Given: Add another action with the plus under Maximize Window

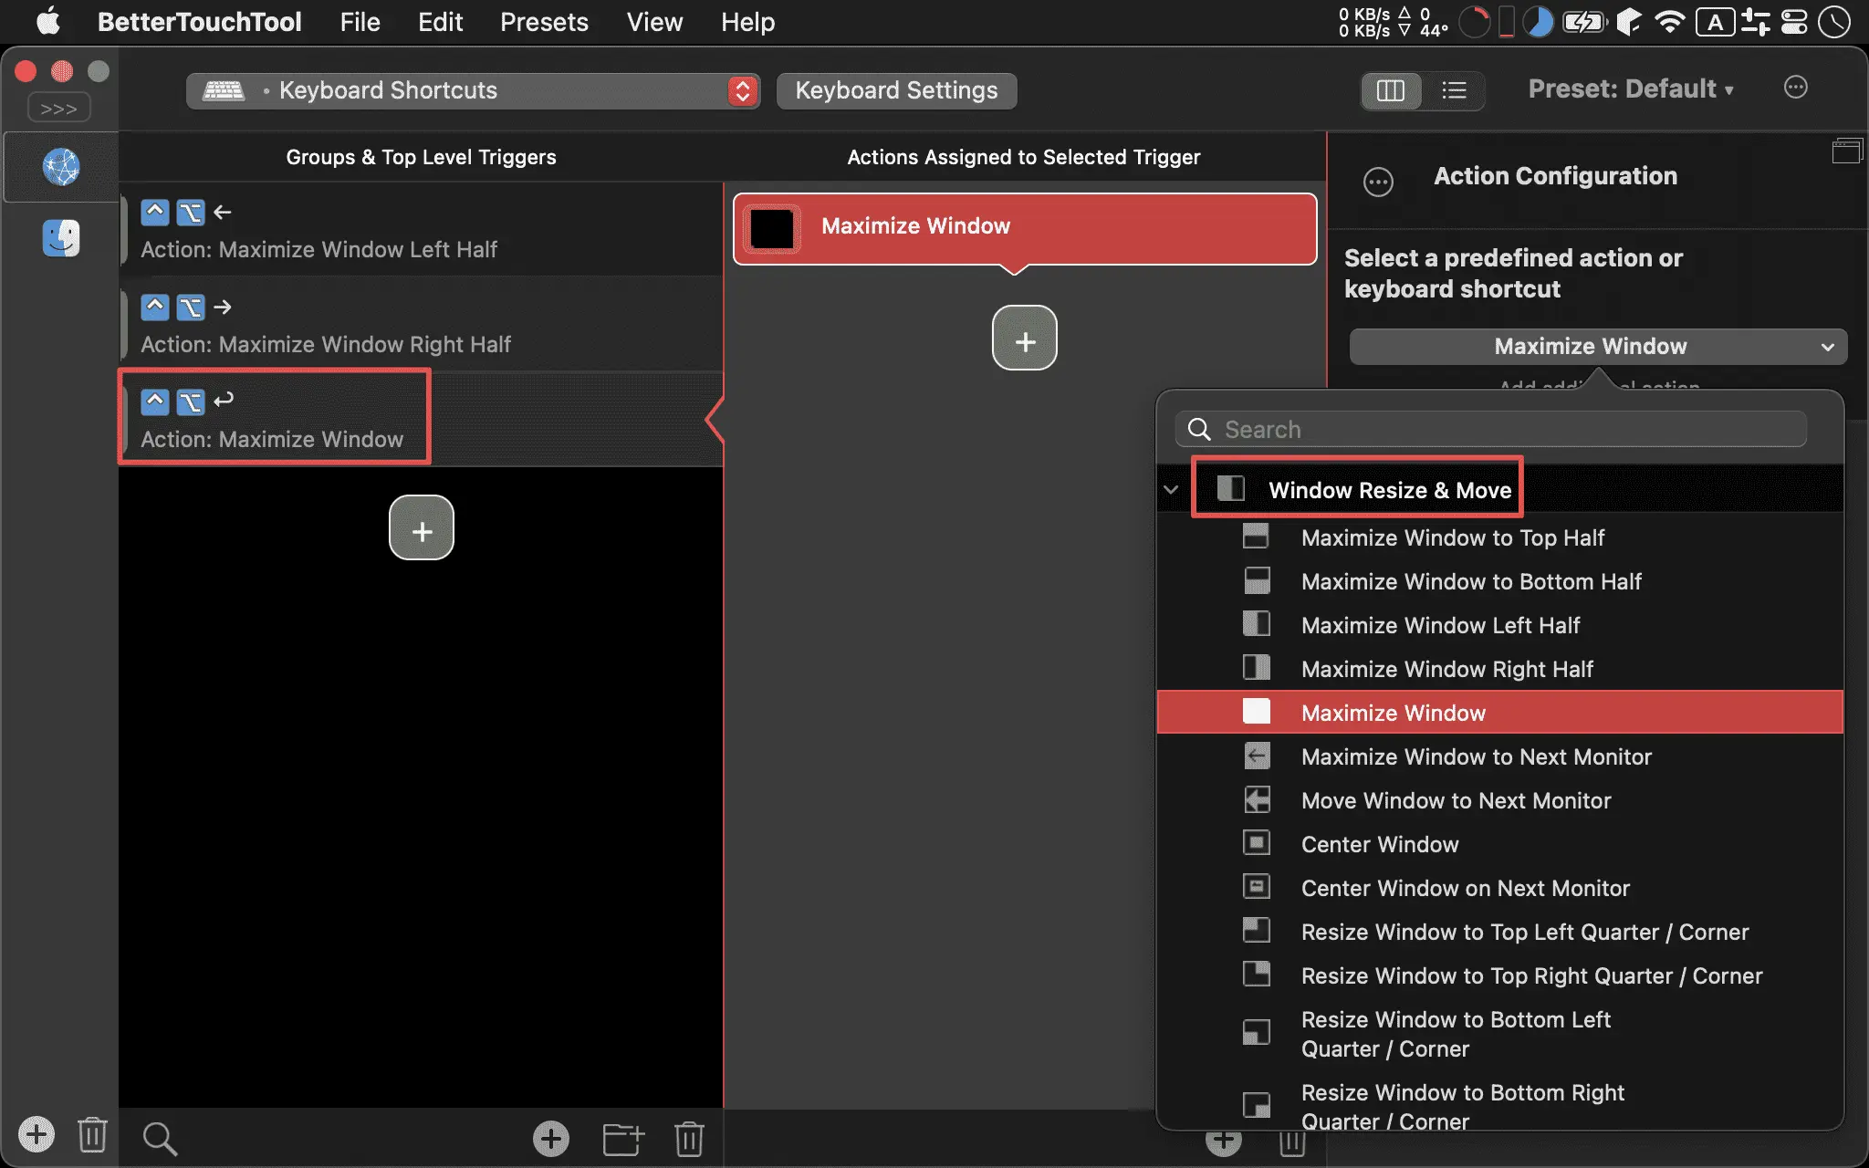Looking at the screenshot, I should (x=1025, y=339).
